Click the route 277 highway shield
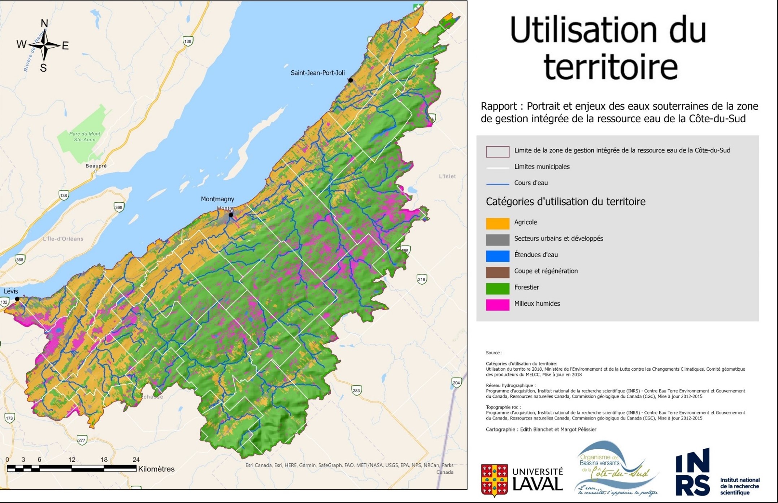 click(x=82, y=440)
